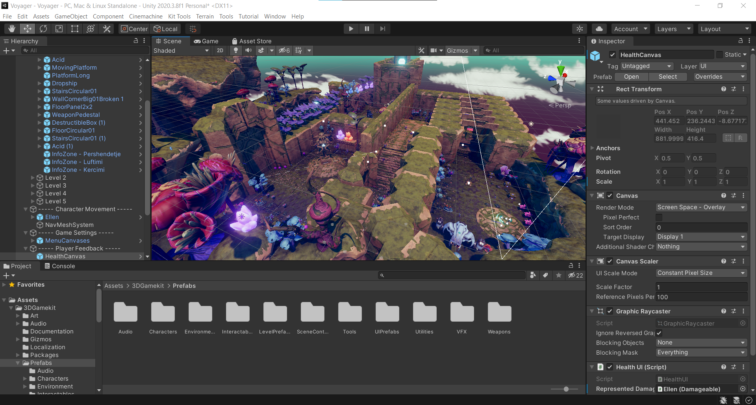Switch to the Console tab
Screen dimensions: 756x405
59,266
